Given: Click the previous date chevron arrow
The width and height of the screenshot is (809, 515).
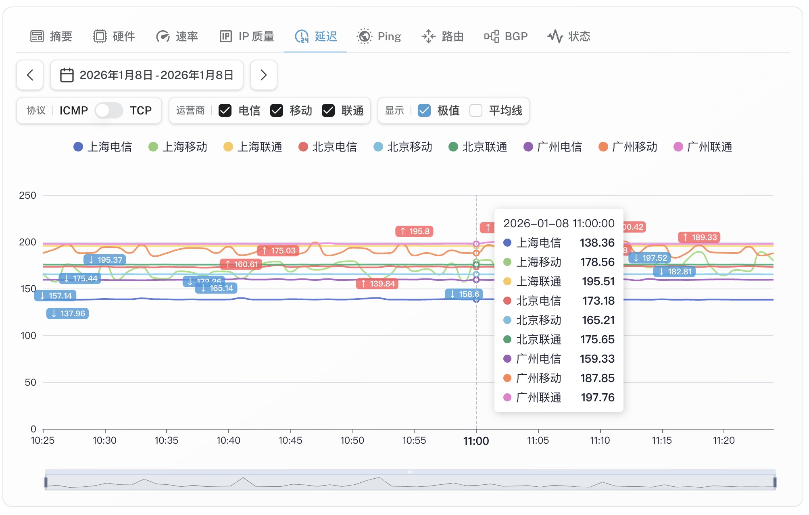Looking at the screenshot, I should tap(30, 75).
